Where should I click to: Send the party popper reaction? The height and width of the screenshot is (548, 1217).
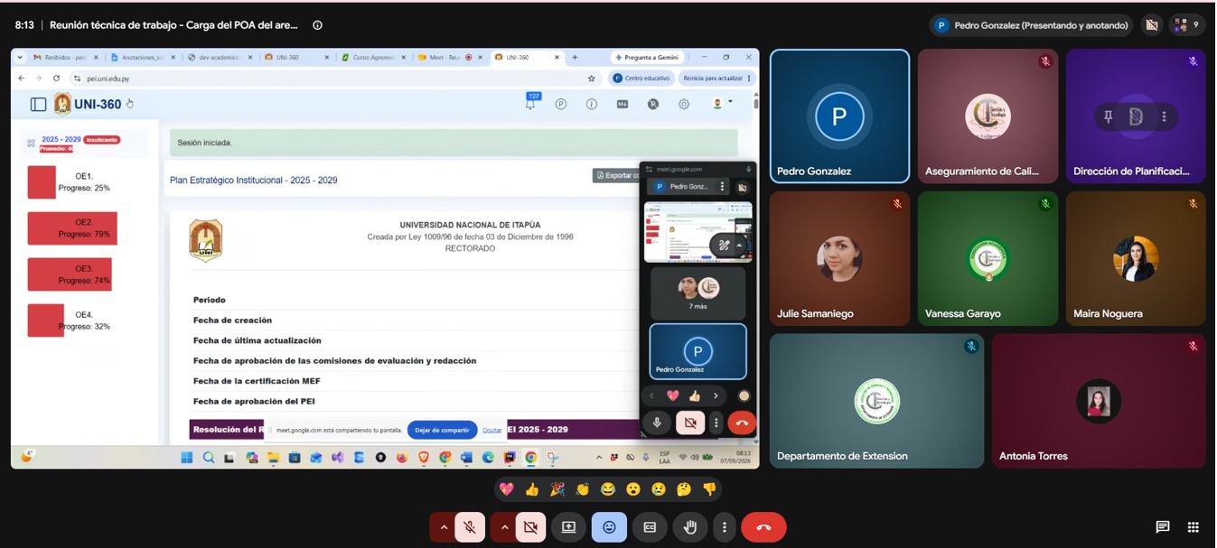pyautogui.click(x=557, y=489)
